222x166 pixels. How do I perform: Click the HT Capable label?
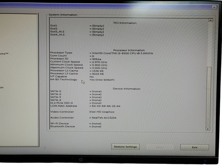pos(59,77)
